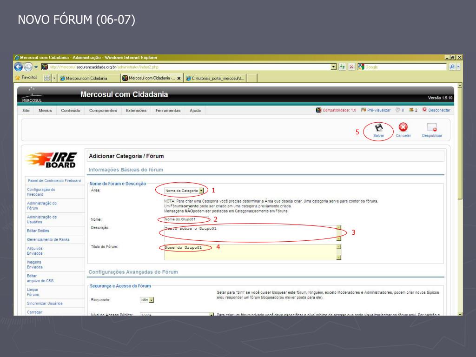Open Administração de Usuários link

pyautogui.click(x=41, y=219)
